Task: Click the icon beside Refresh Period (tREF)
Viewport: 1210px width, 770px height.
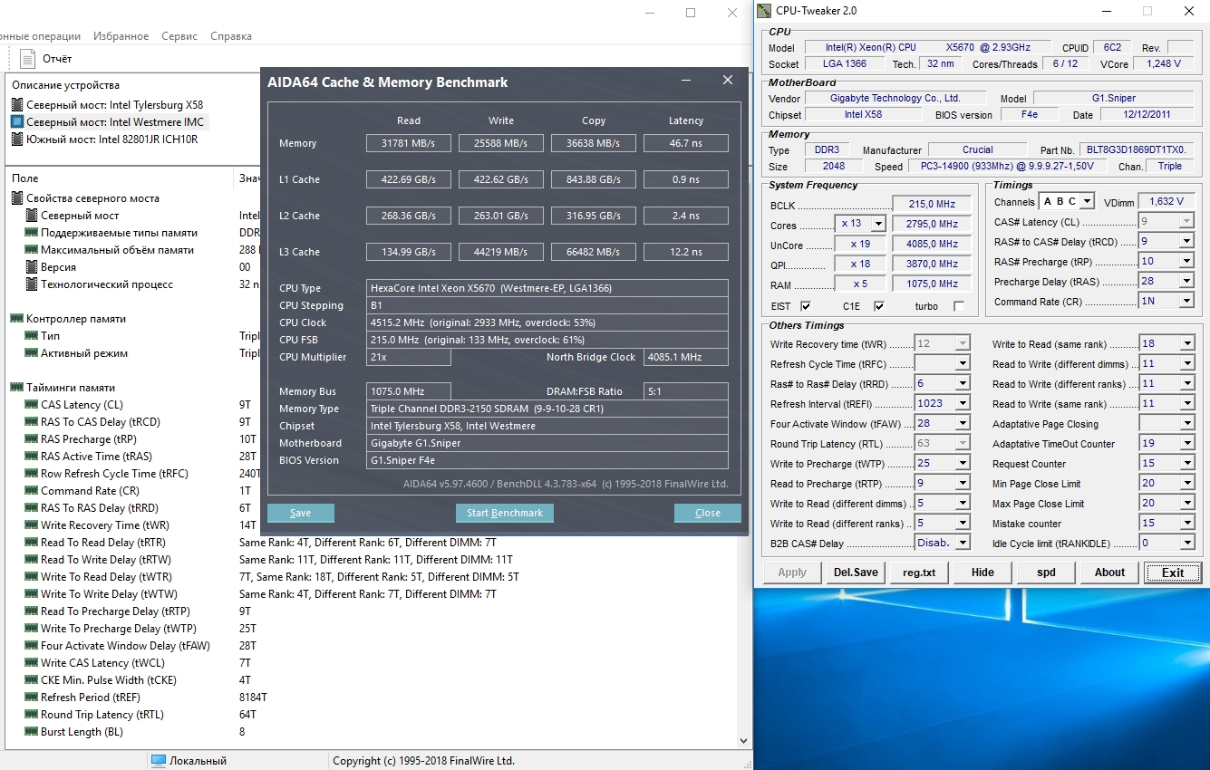Action: [32, 698]
